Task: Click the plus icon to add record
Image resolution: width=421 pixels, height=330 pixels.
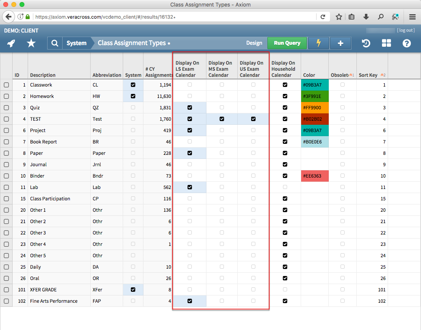Action: click(341, 43)
